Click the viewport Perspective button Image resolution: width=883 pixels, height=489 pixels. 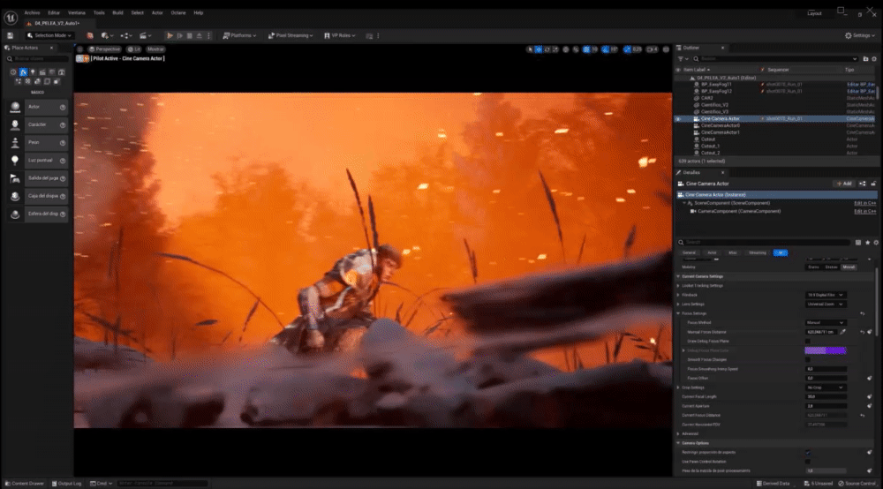[x=105, y=49]
